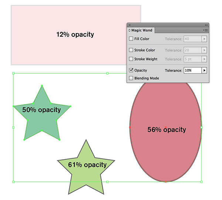Select the Magic Wand tab

coord(141,30)
